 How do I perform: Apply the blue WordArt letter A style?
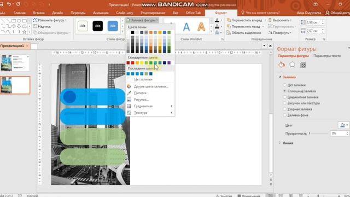point(186,27)
